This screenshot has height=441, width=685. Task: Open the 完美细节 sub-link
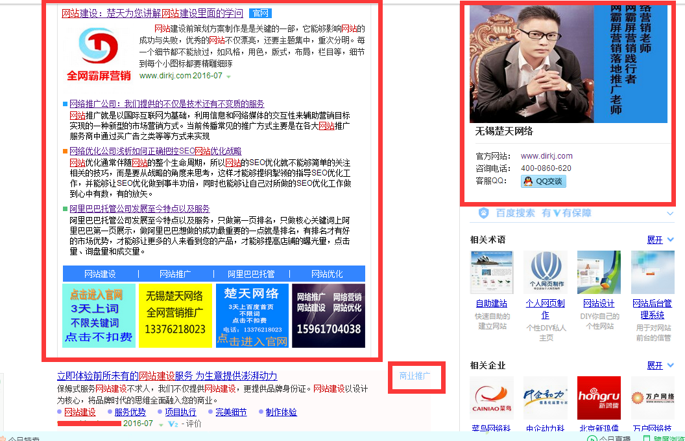(x=231, y=412)
